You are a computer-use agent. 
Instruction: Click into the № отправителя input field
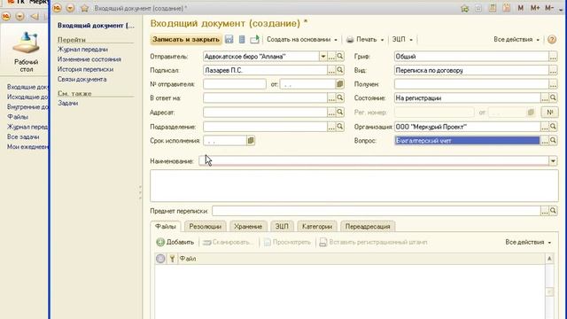click(235, 84)
